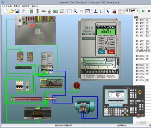Click the red rotary main switch
151x128 pixels.
(77, 85)
